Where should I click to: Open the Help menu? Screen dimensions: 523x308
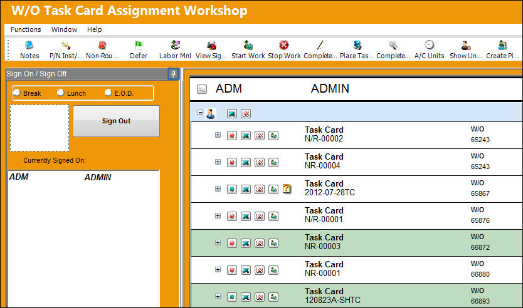(x=95, y=29)
